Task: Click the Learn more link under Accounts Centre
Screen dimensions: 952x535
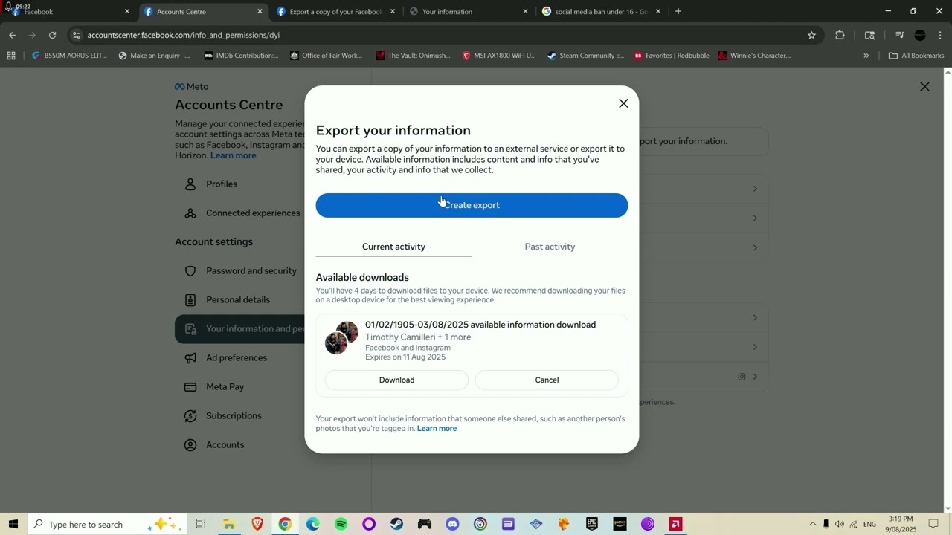Action: (x=233, y=155)
